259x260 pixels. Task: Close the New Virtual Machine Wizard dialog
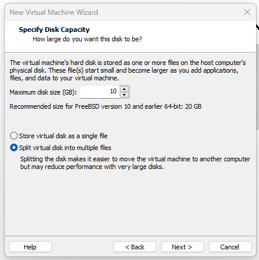point(247,12)
